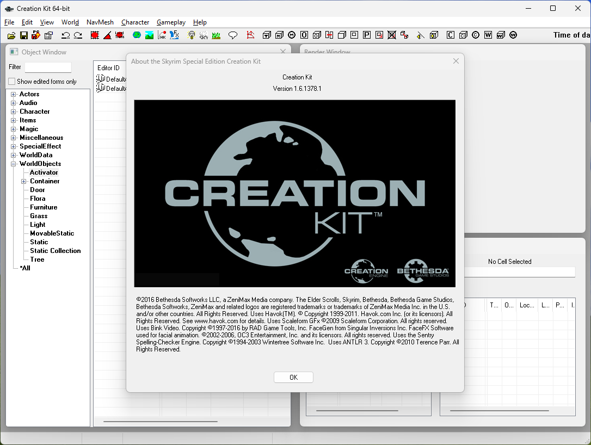Toggle the Snap to Grid toolbar icon

coord(95,35)
